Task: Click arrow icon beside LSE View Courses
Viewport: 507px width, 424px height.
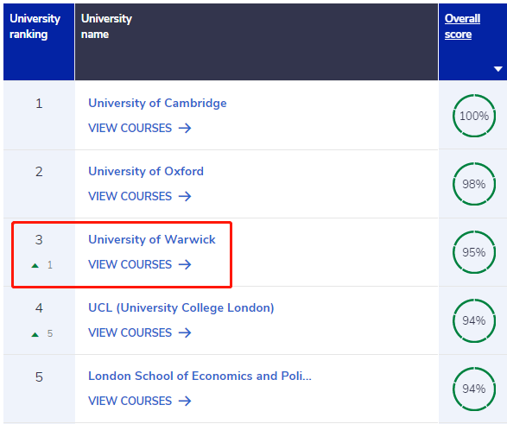Action: click(x=185, y=401)
